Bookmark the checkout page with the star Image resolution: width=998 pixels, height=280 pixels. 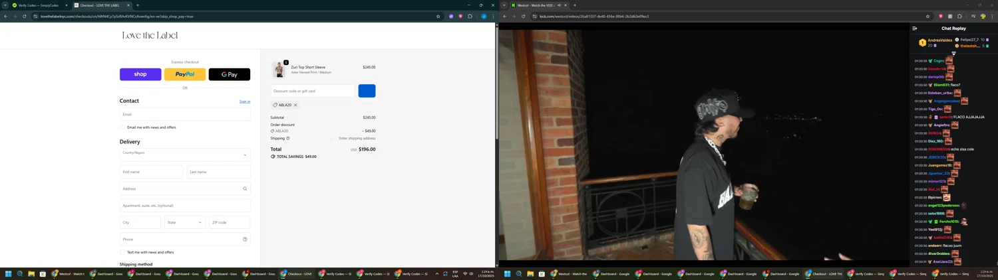438,16
